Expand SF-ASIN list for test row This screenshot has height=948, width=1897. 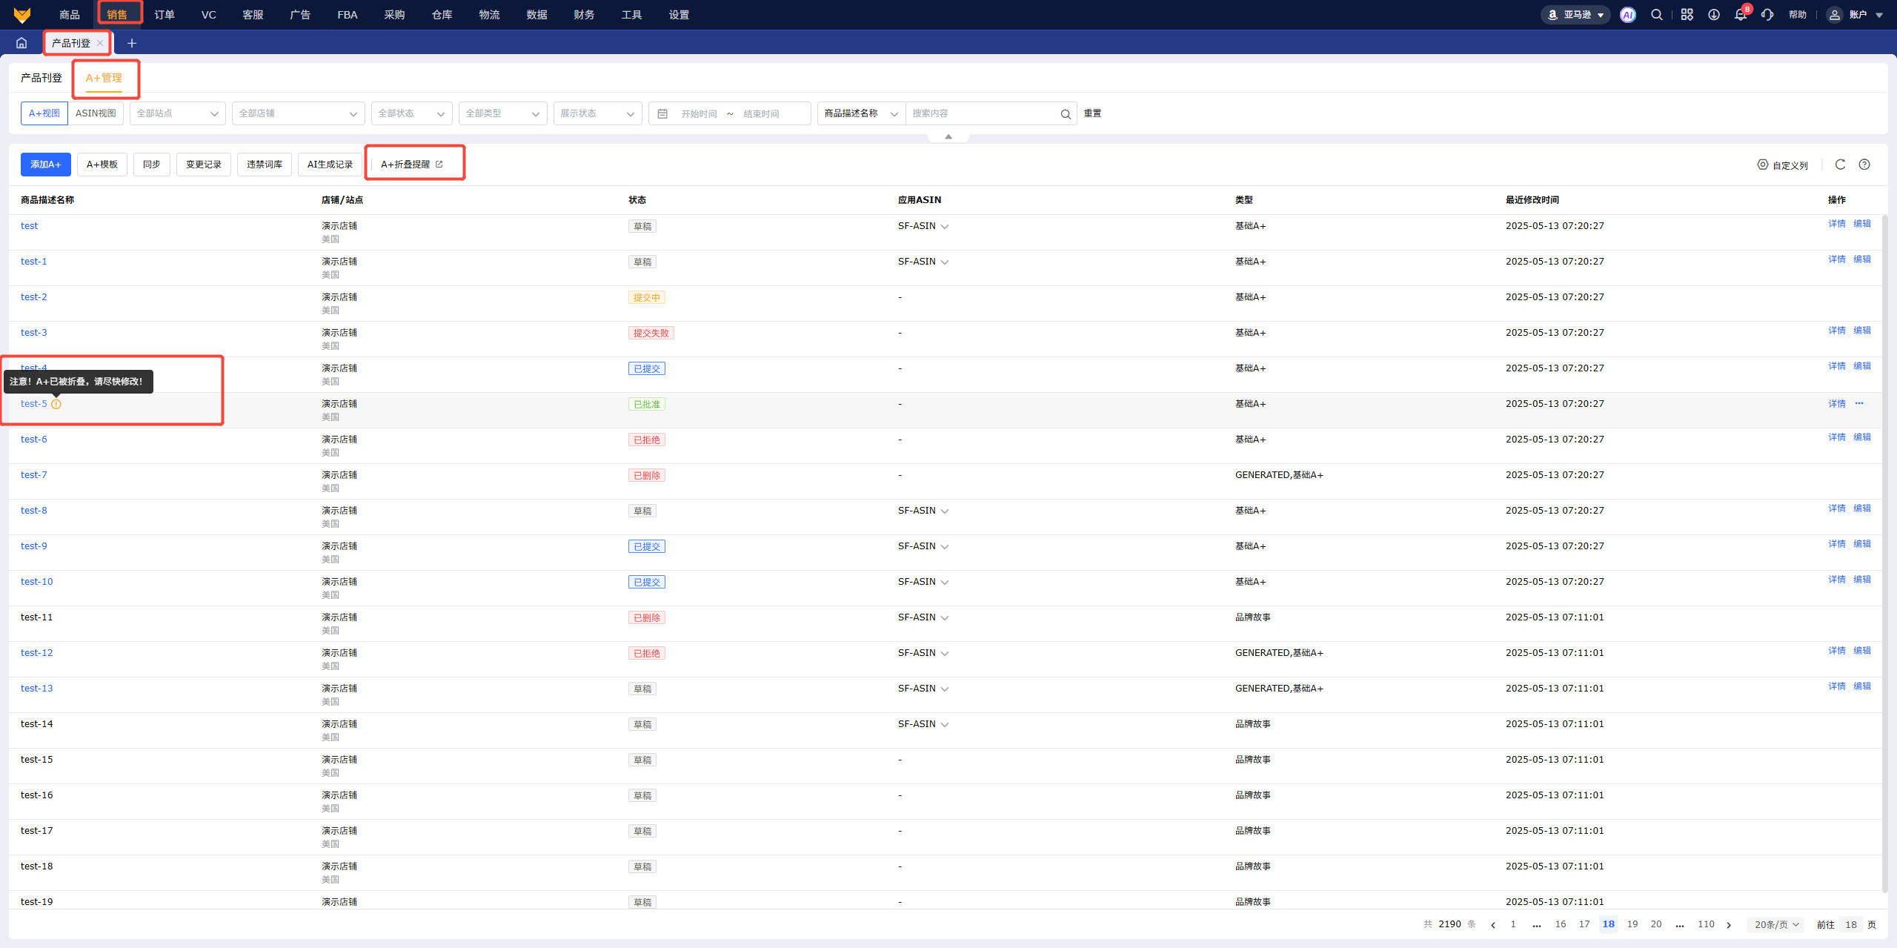945,227
